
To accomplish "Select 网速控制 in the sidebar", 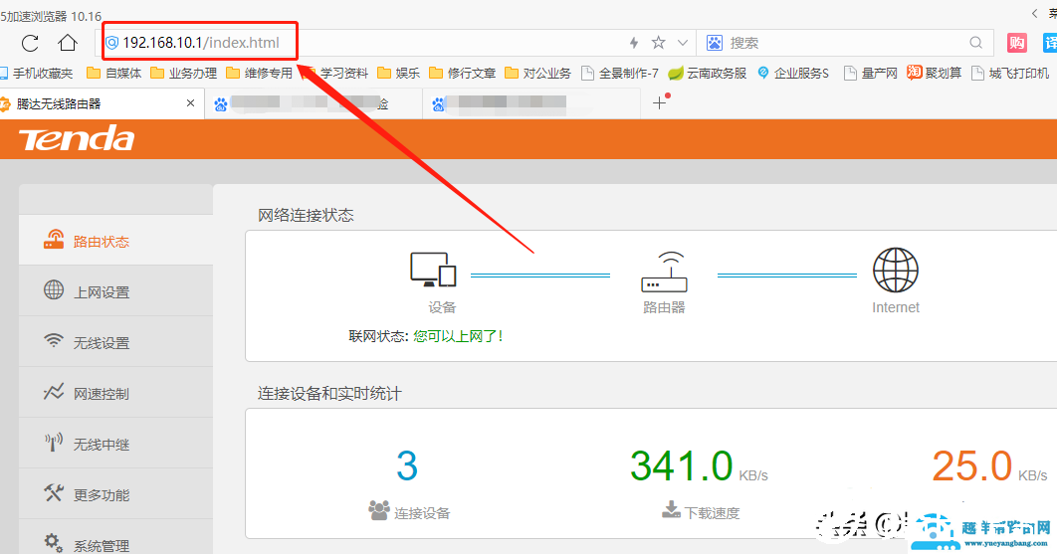I will (115, 392).
